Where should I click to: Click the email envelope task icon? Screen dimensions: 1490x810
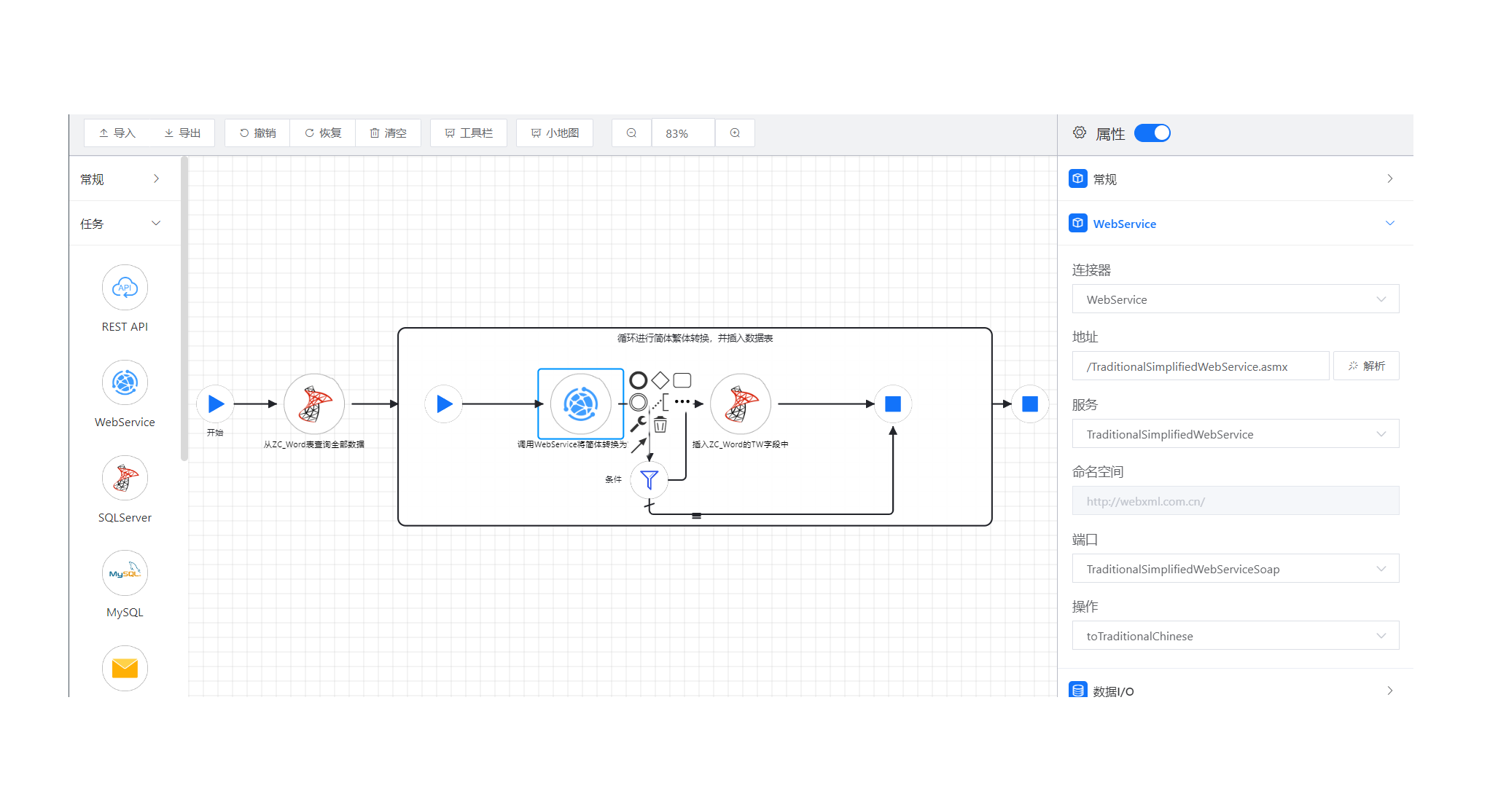pos(125,668)
